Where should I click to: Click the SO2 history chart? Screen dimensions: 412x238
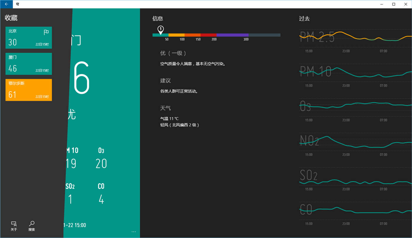click(355, 176)
